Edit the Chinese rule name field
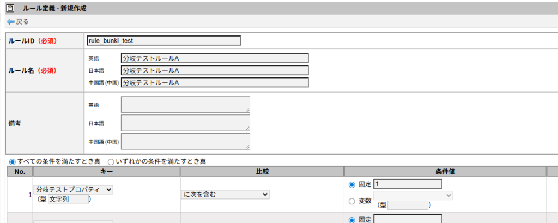 [215, 82]
